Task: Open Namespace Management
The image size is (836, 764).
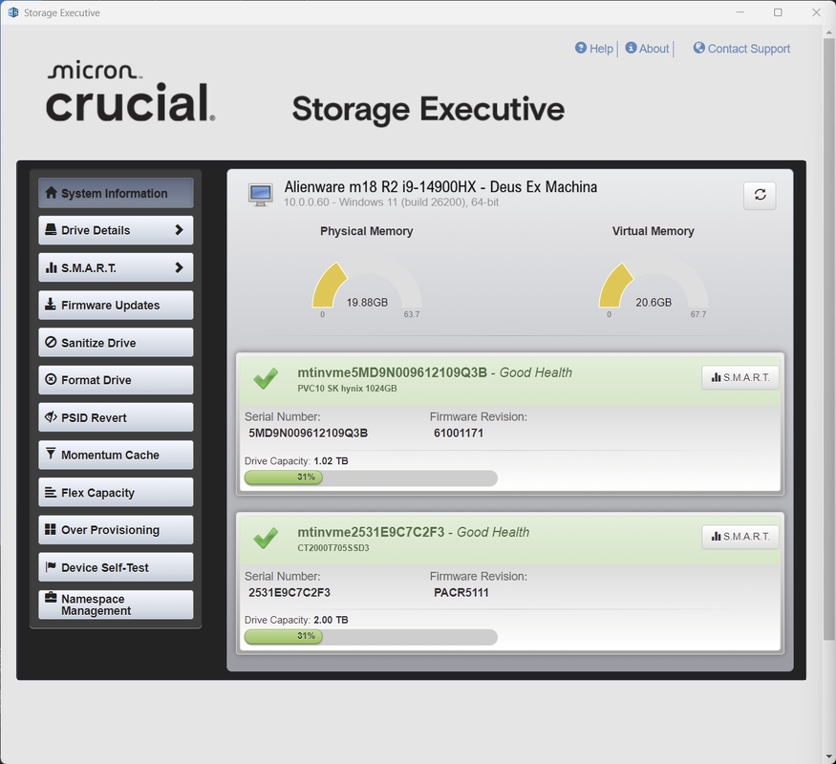Action: pyautogui.click(x=116, y=605)
